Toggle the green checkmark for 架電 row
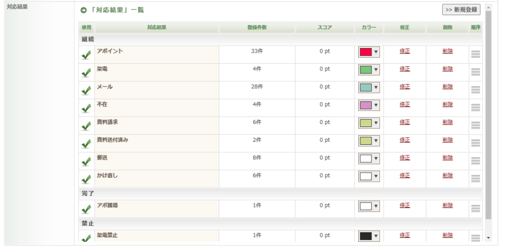 pyautogui.click(x=86, y=73)
